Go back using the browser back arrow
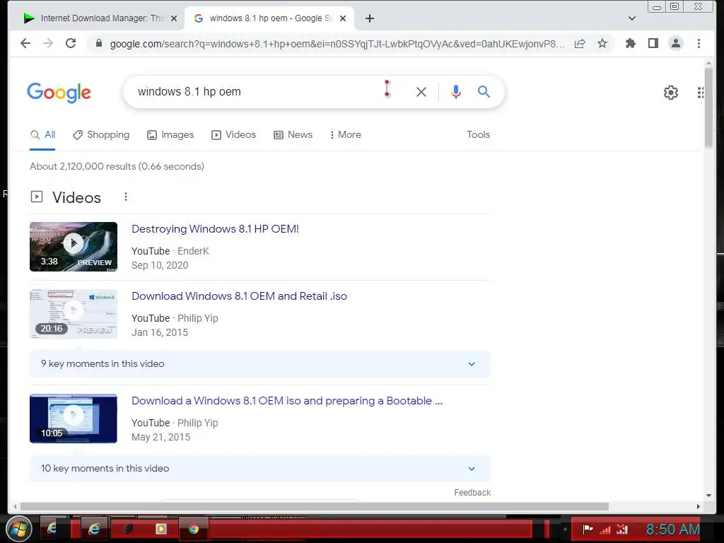The width and height of the screenshot is (724, 543). point(25,43)
